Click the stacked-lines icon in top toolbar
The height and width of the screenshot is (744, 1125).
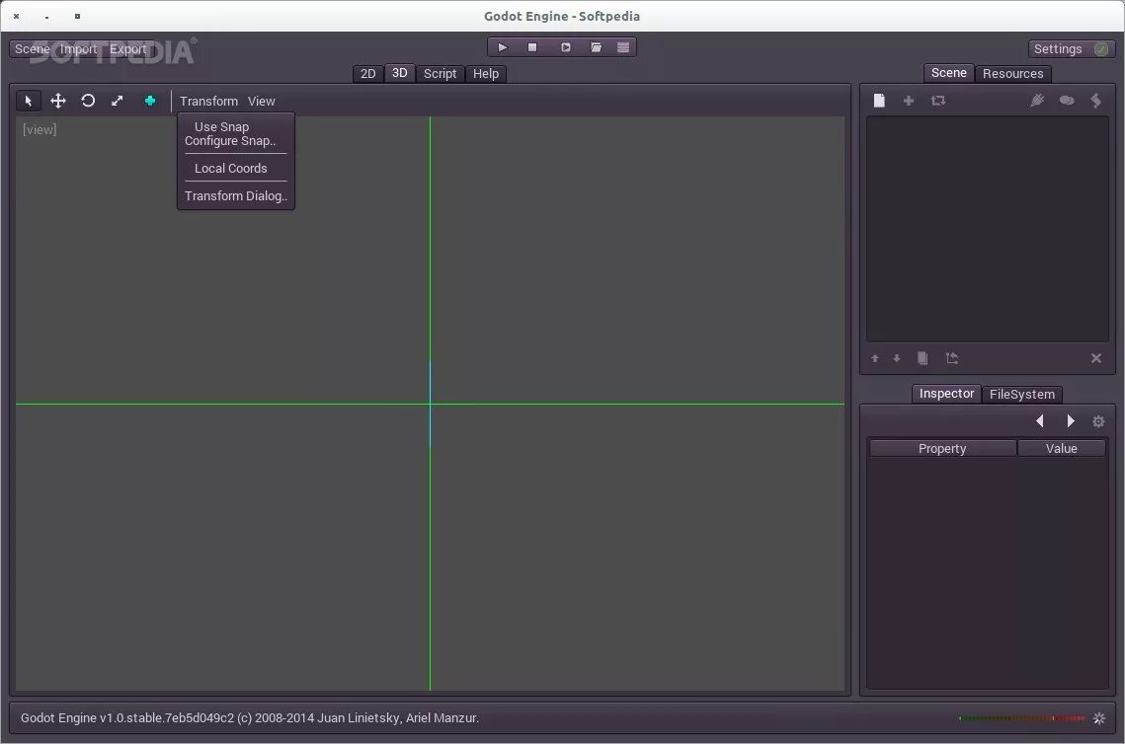(623, 47)
